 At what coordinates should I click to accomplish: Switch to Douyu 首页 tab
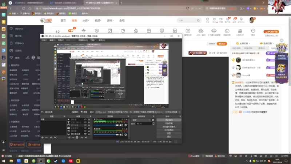tap(63, 20)
